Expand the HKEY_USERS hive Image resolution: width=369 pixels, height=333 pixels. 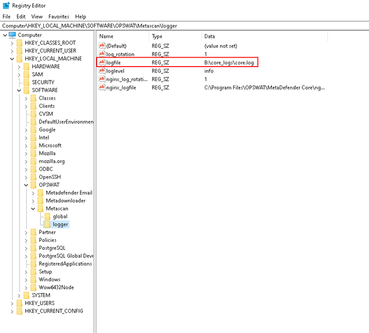[x=12, y=304]
